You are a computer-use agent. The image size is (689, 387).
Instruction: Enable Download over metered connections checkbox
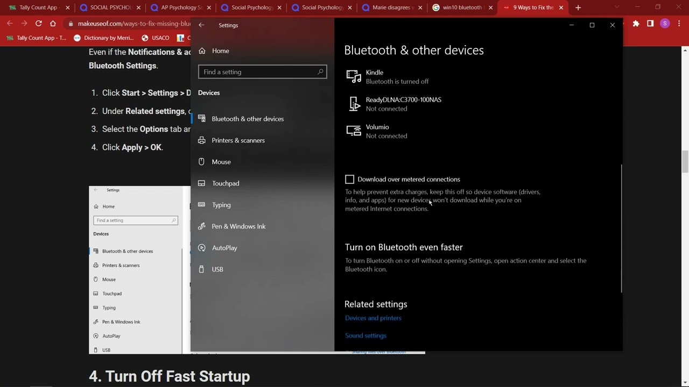point(349,180)
